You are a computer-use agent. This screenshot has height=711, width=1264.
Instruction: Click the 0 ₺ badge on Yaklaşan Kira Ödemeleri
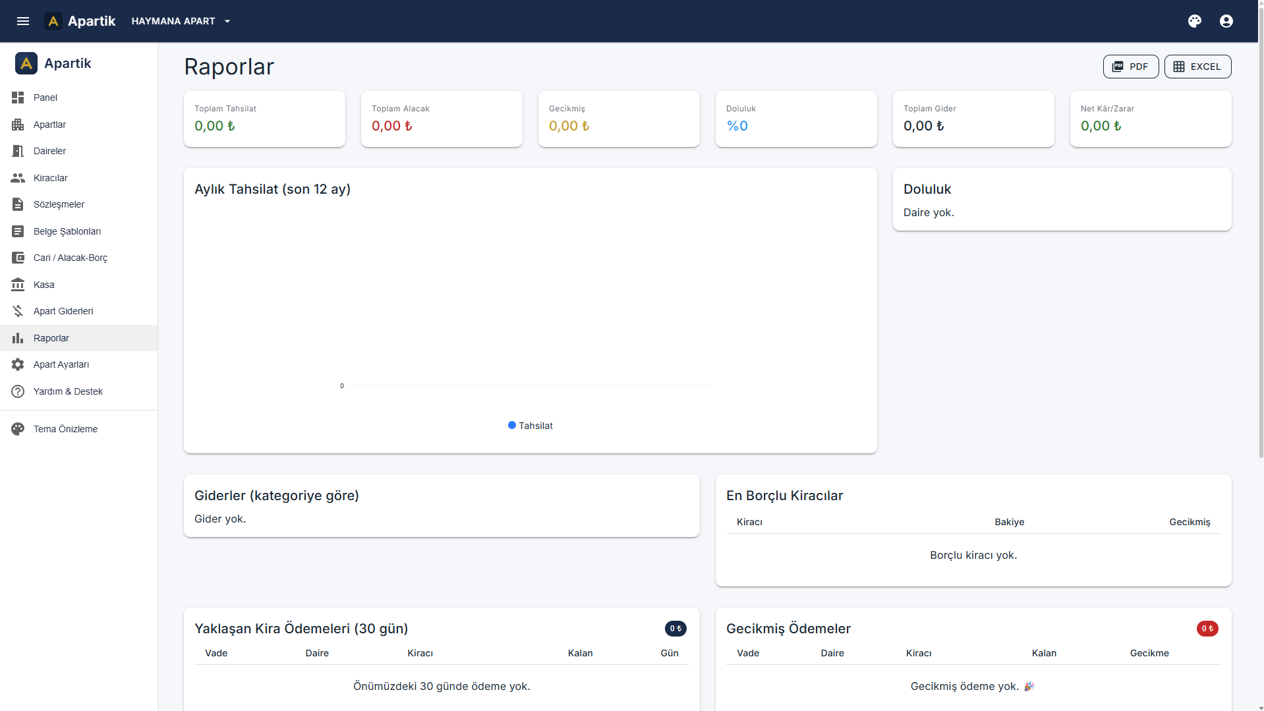(675, 629)
